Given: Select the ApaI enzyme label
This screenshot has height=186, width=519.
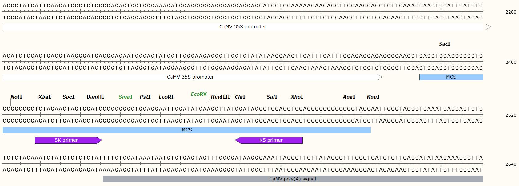Looking at the screenshot, I should click(x=349, y=97).
